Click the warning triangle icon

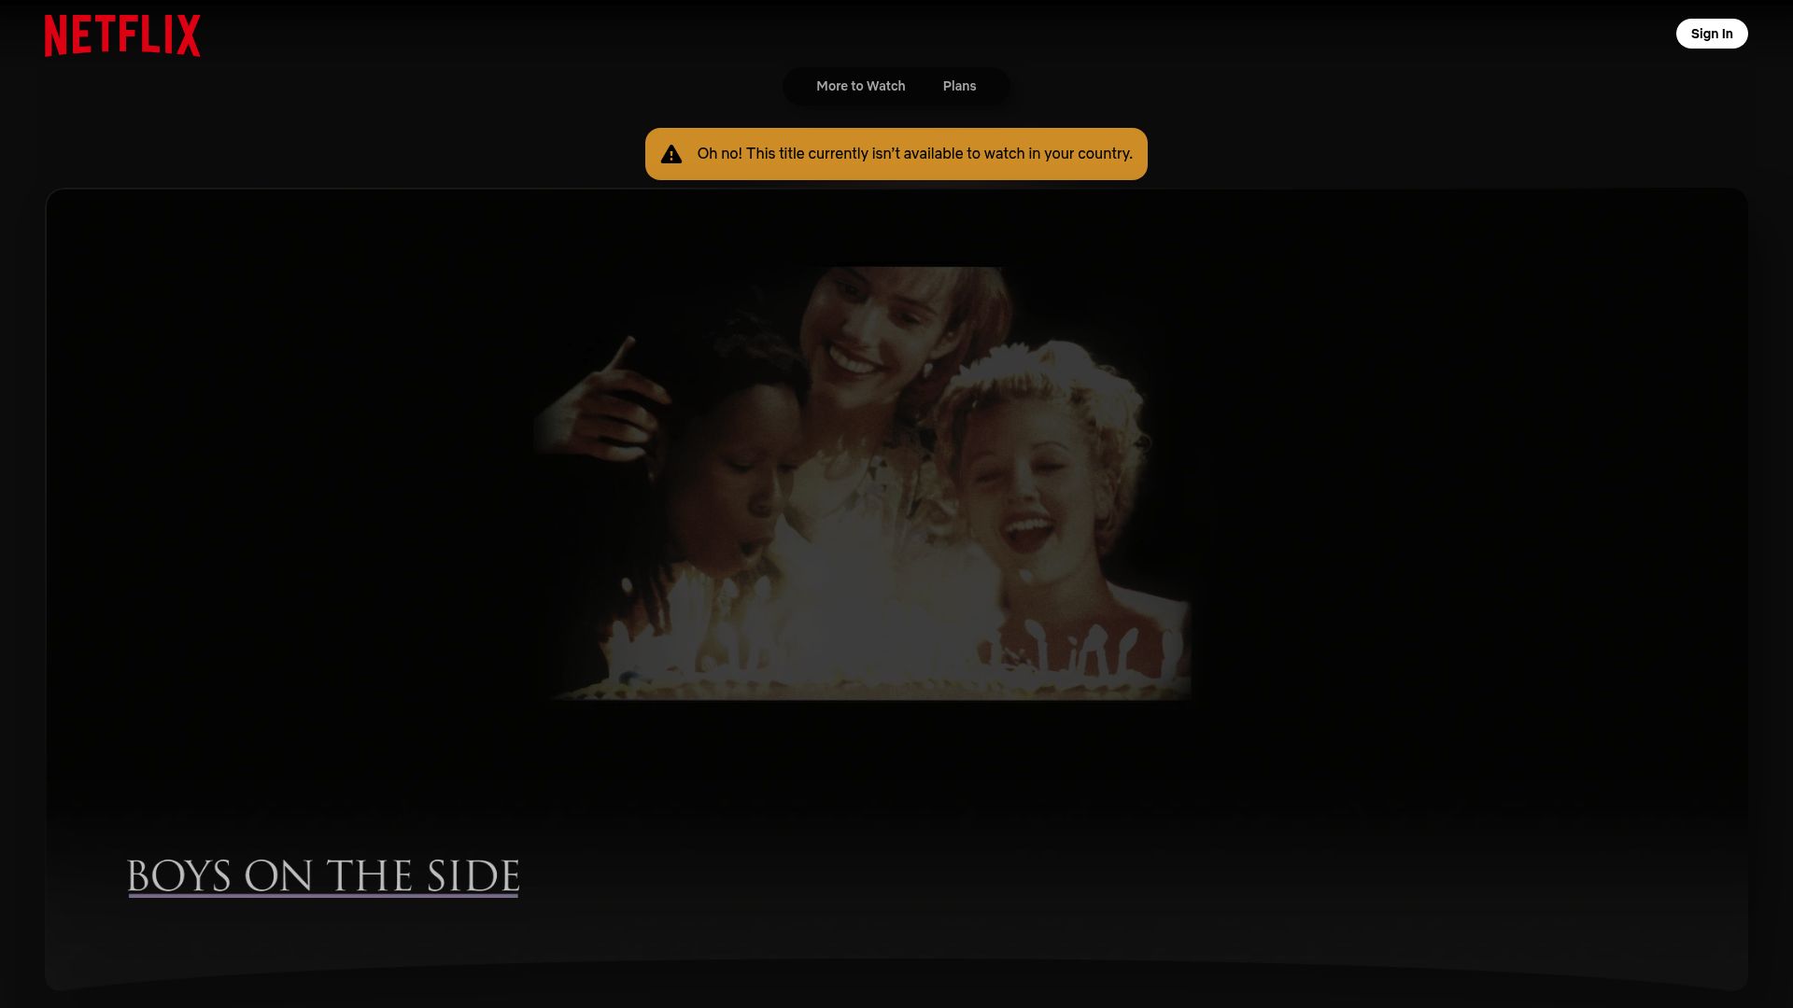[x=671, y=154]
